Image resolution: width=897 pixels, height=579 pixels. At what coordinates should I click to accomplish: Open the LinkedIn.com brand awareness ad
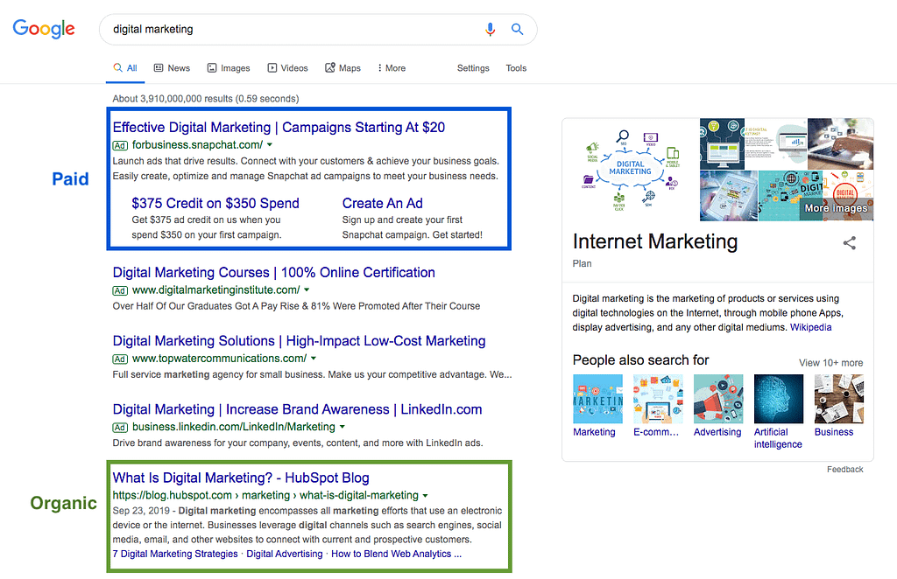point(298,409)
